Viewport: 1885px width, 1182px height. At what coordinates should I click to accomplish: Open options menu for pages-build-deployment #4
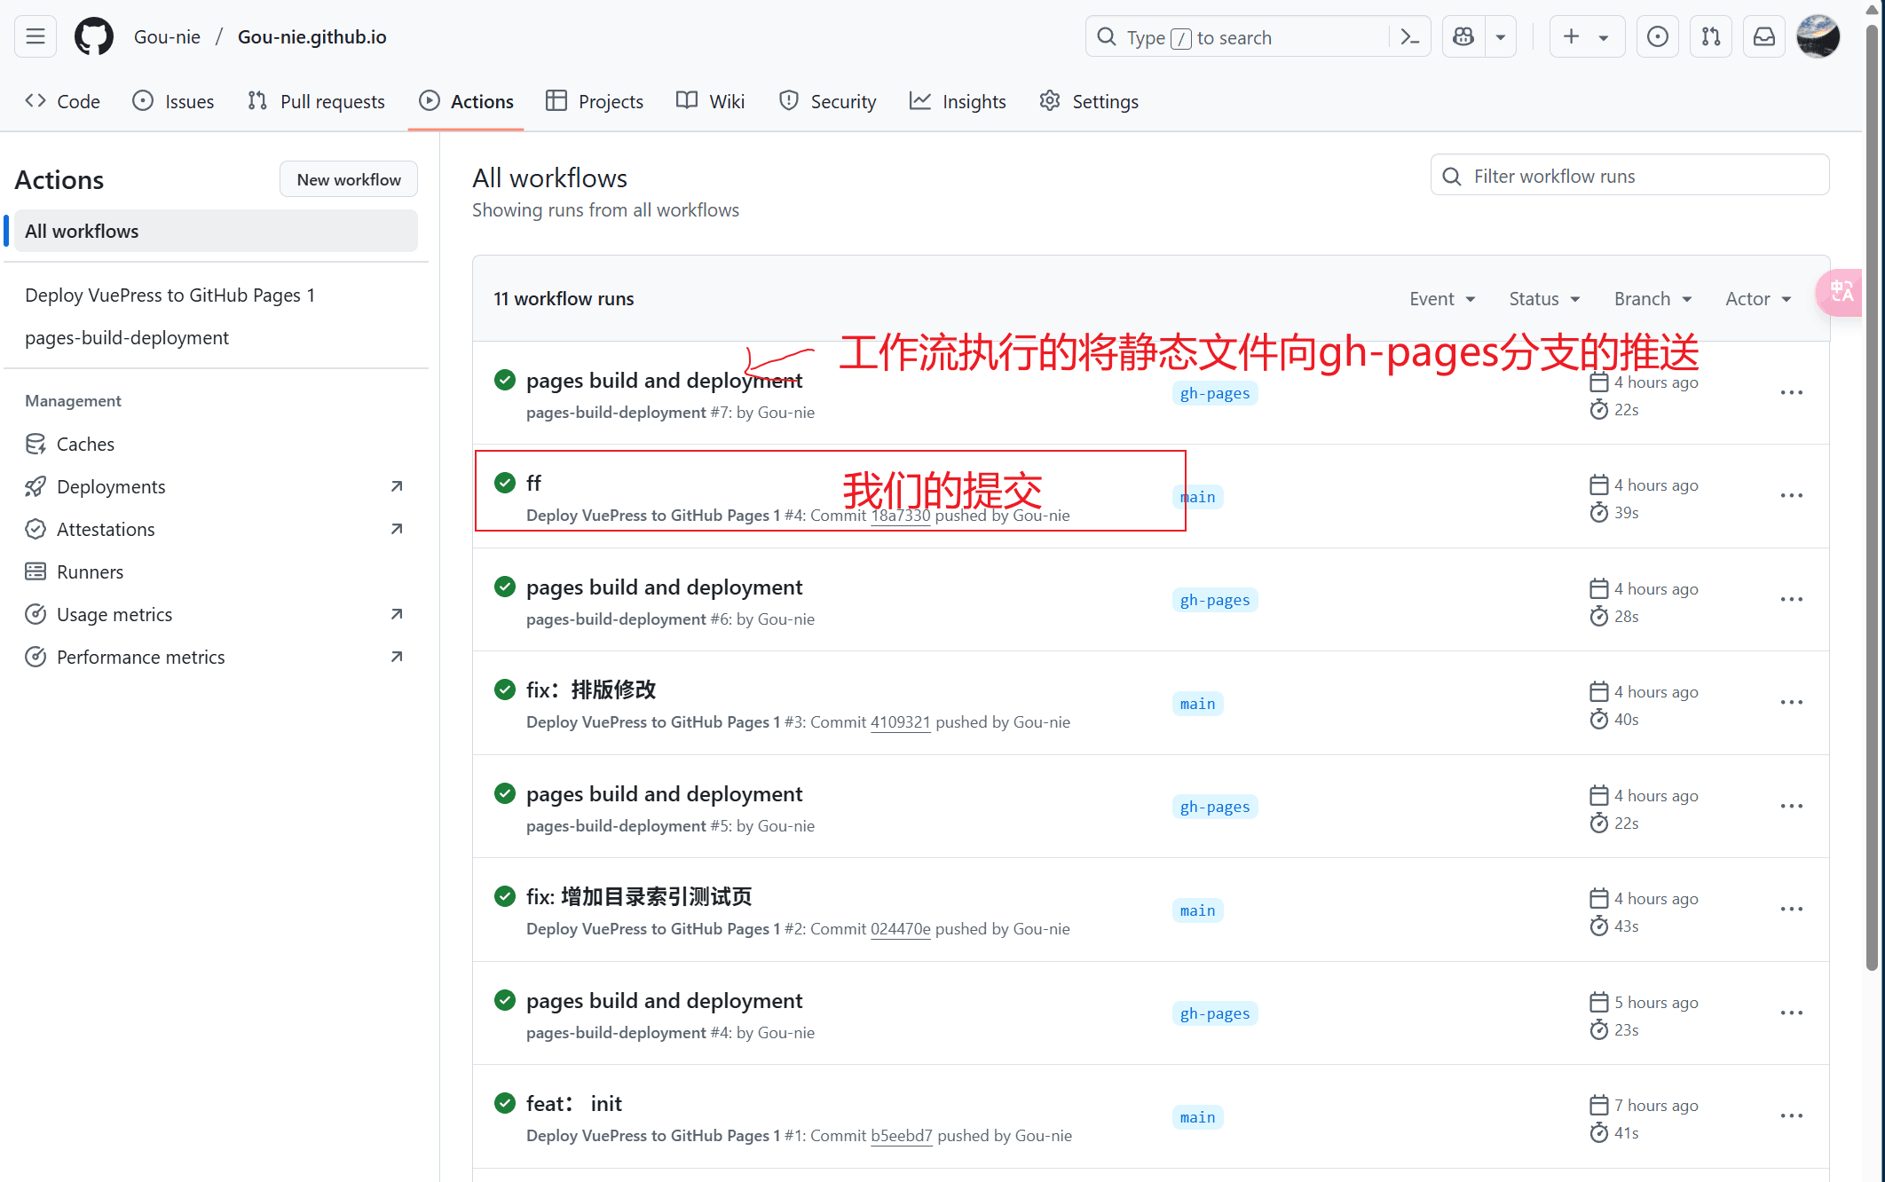[x=1791, y=1013]
